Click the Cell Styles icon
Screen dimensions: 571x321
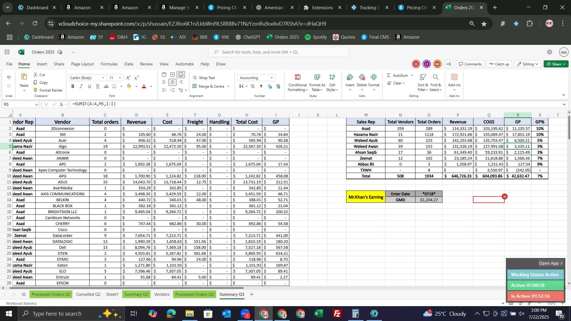pos(332,77)
